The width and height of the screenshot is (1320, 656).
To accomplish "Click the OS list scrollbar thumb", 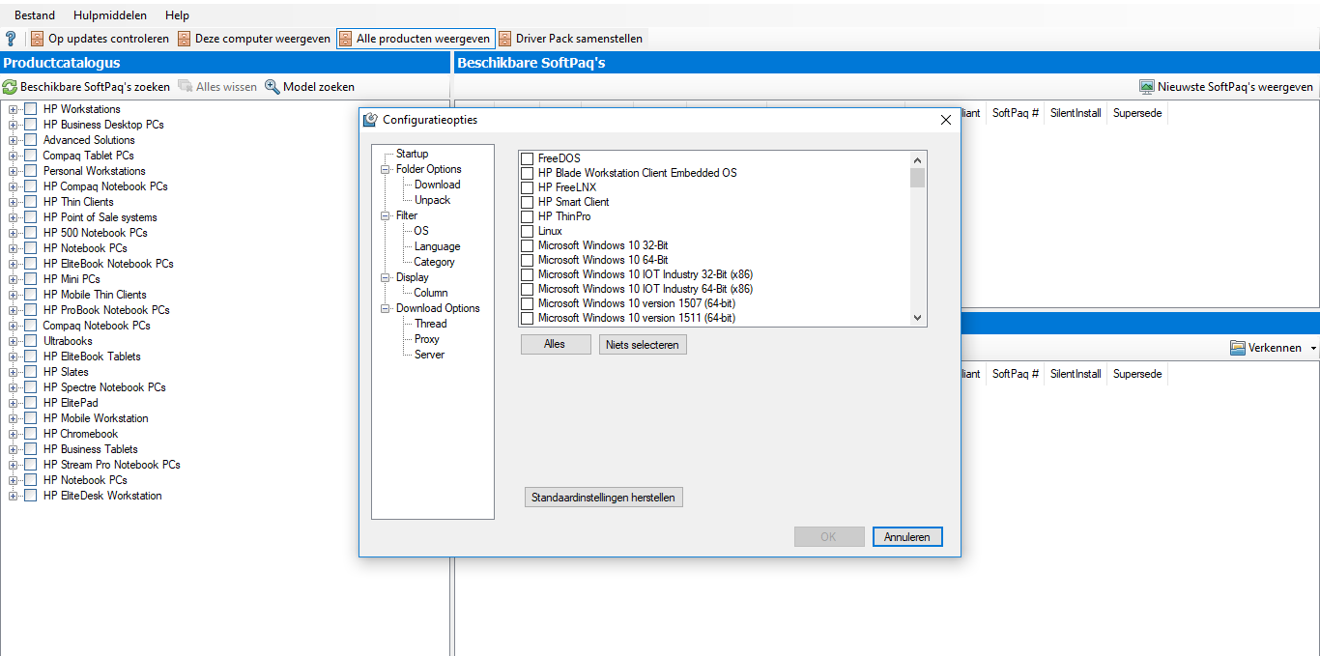I will 917,178.
